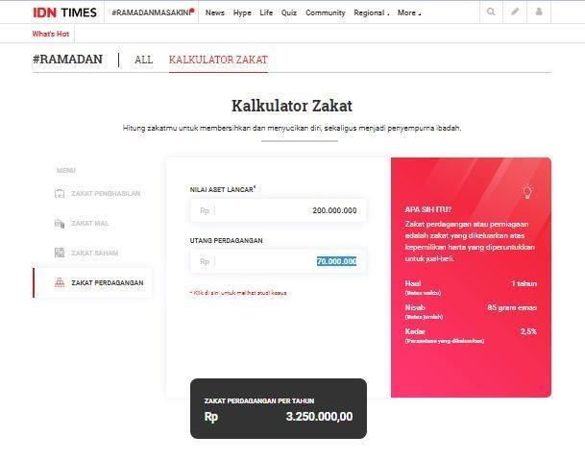Switch to the ALL tab
This screenshot has height=460, width=585.
(x=144, y=60)
